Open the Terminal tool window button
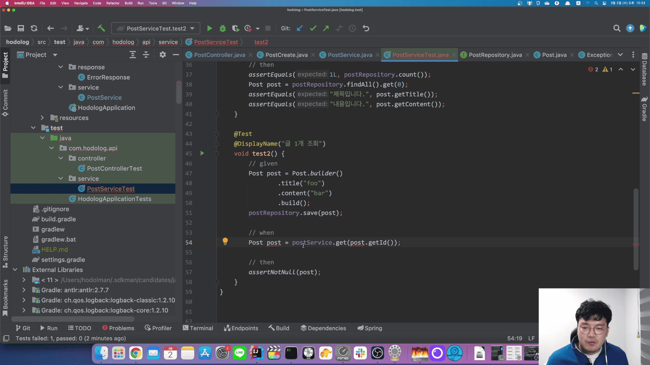This screenshot has width=650, height=365. 198,328
